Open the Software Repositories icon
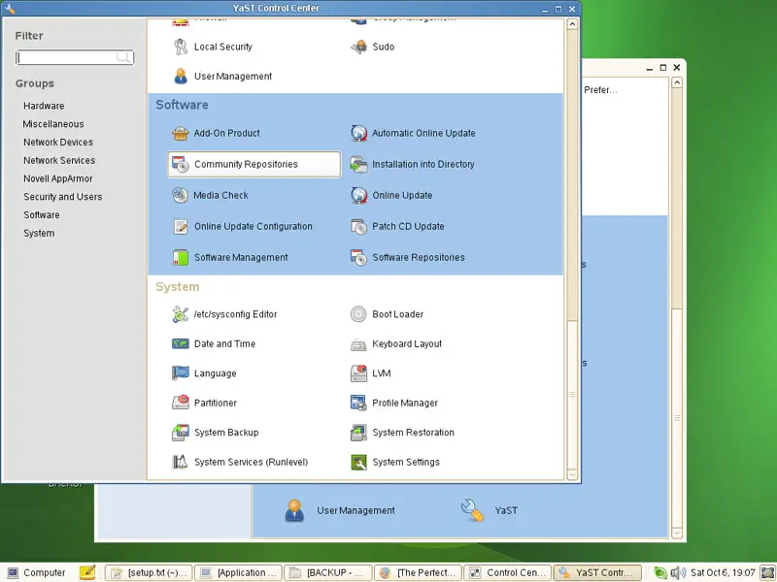The width and height of the screenshot is (777, 582). click(358, 258)
